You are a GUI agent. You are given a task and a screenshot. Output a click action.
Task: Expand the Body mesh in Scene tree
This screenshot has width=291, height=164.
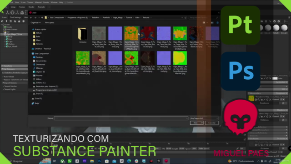click(5, 37)
